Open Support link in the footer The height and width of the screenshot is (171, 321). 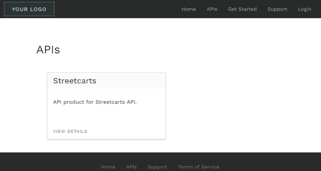coord(157,167)
